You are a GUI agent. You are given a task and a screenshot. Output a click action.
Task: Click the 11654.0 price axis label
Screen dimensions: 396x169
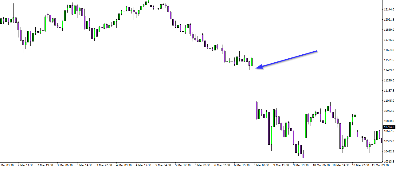(389, 50)
